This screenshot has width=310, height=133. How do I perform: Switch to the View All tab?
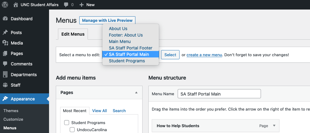(100, 111)
